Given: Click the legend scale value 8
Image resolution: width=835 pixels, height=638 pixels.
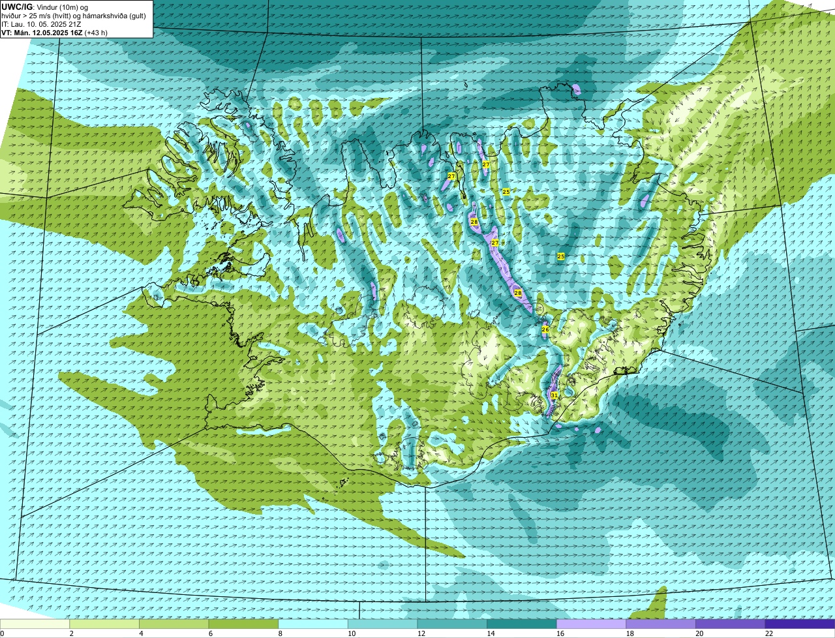Looking at the screenshot, I should point(280,633).
